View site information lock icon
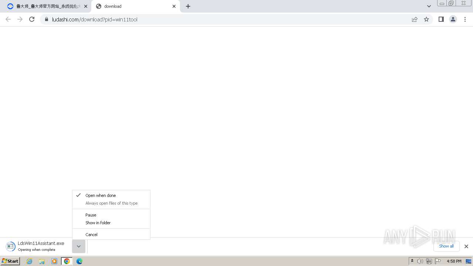473x266 pixels. click(x=46, y=19)
